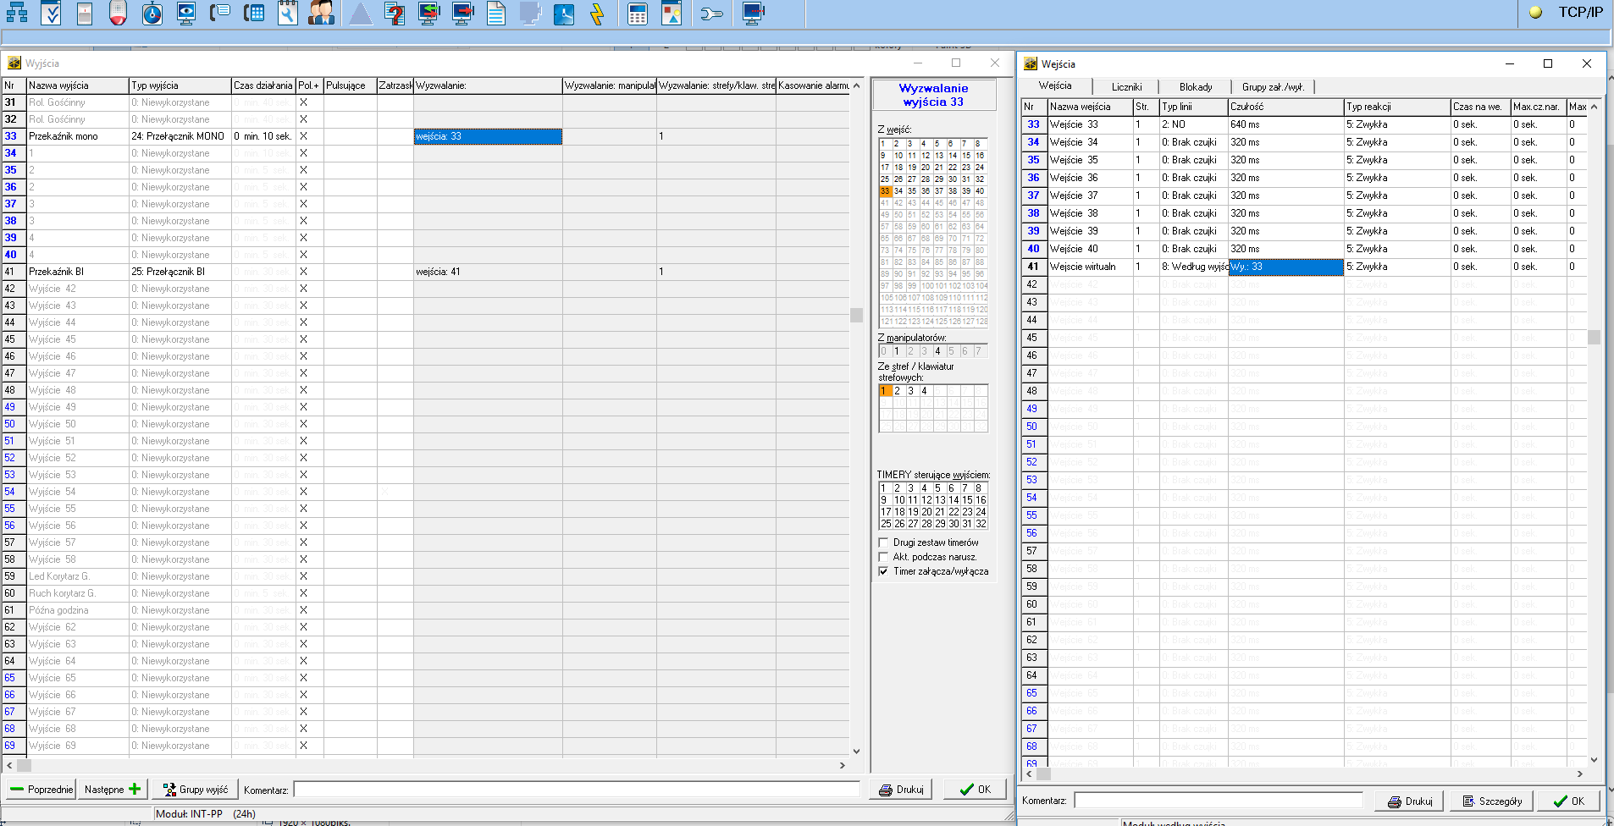
Task: Open the timers stopwatch icon
Action: coord(152,13)
